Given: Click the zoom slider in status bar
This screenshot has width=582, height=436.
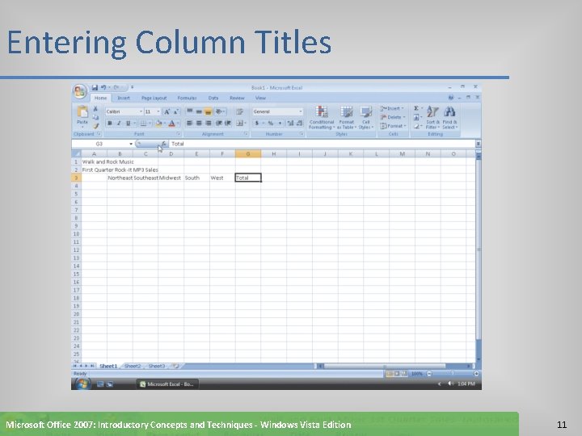Looking at the screenshot, I should tap(452, 374).
